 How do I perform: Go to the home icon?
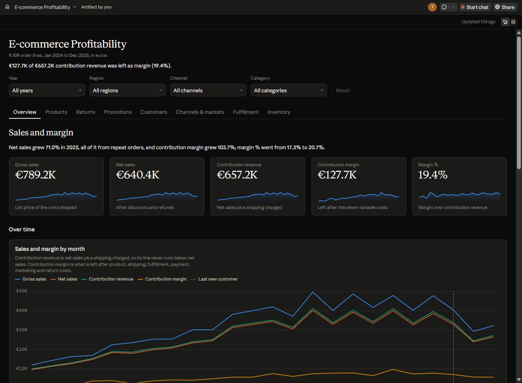pyautogui.click(x=7, y=7)
